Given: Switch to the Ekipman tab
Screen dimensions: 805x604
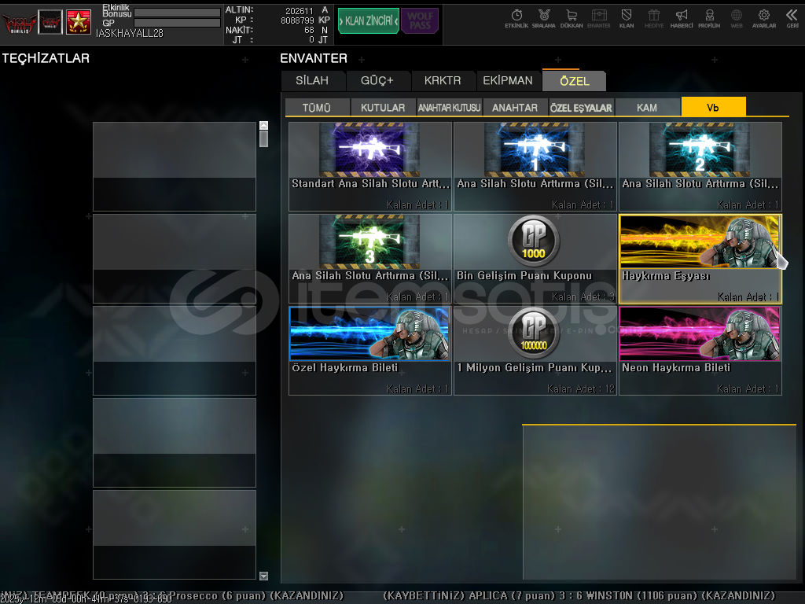Looking at the screenshot, I should click(x=508, y=81).
